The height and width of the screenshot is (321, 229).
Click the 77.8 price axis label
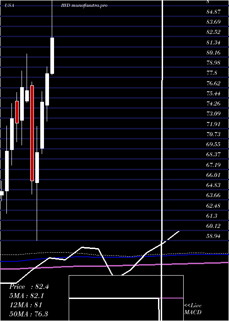pyautogui.click(x=212, y=73)
